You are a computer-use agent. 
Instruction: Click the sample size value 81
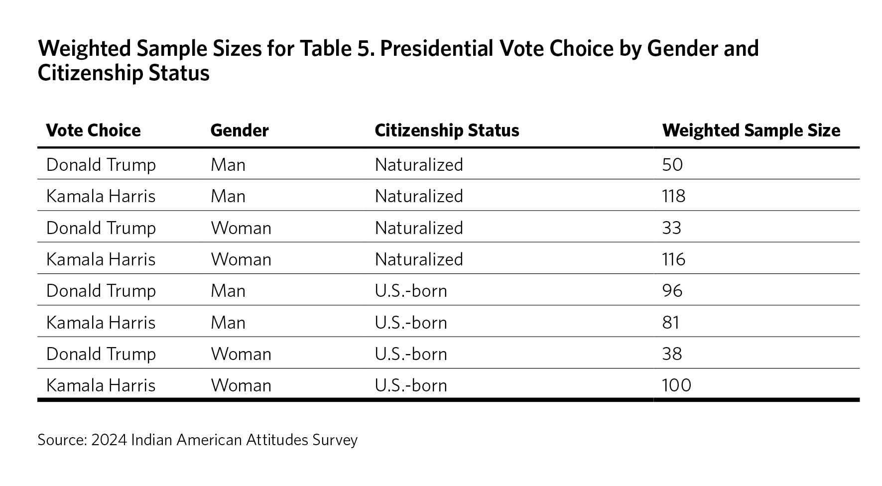671,323
